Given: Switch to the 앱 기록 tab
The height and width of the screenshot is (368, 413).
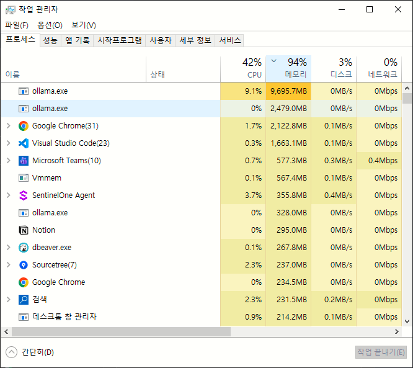Looking at the screenshot, I should pos(77,40).
